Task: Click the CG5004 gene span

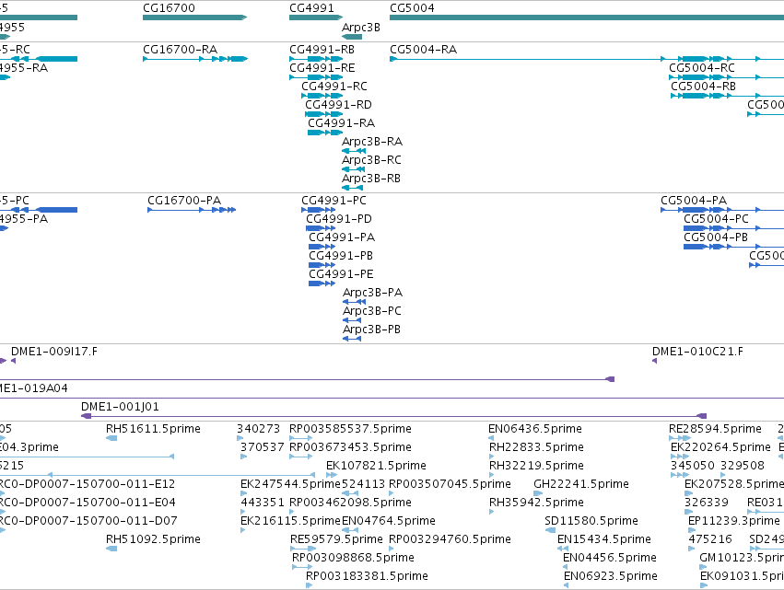Action: [587, 17]
